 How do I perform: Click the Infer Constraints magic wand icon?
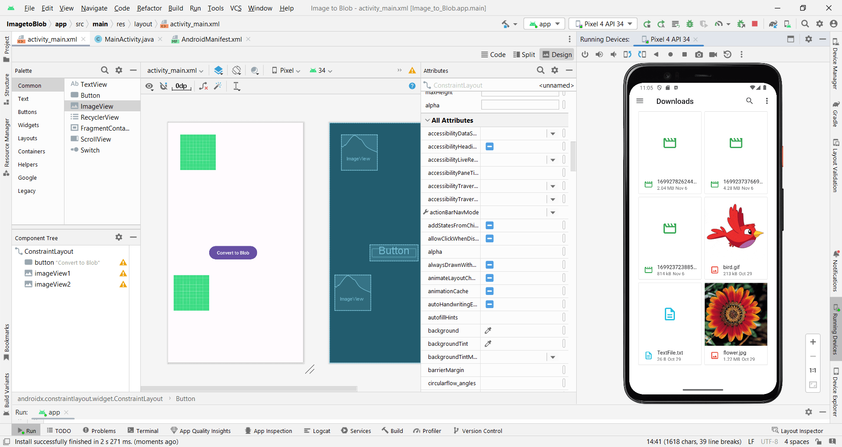click(218, 86)
